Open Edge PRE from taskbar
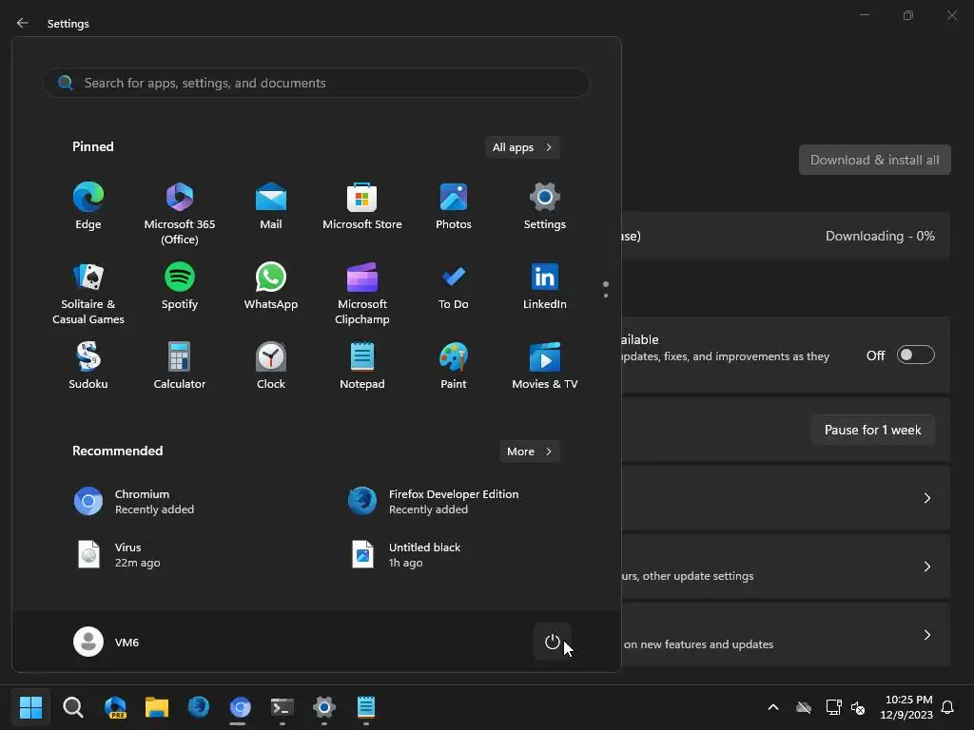The width and height of the screenshot is (974, 730). pos(115,707)
